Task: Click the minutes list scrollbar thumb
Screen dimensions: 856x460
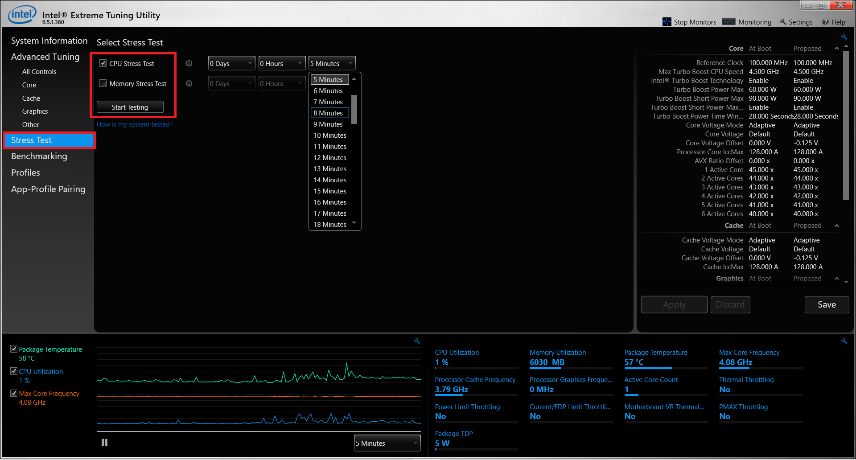Action: tap(354, 109)
